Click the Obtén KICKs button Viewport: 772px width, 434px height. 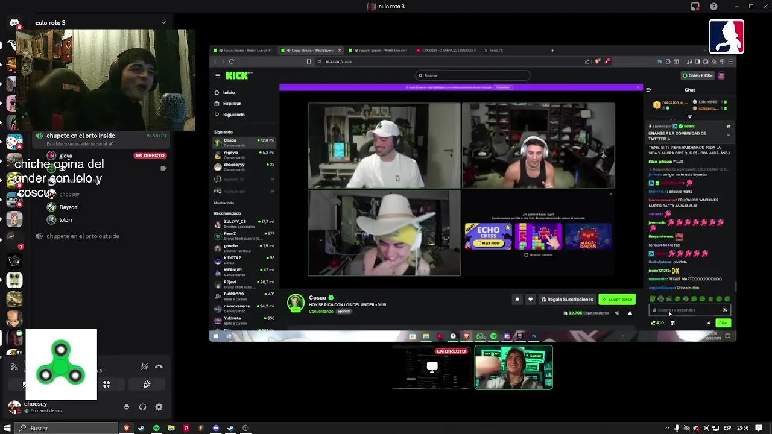tap(697, 75)
